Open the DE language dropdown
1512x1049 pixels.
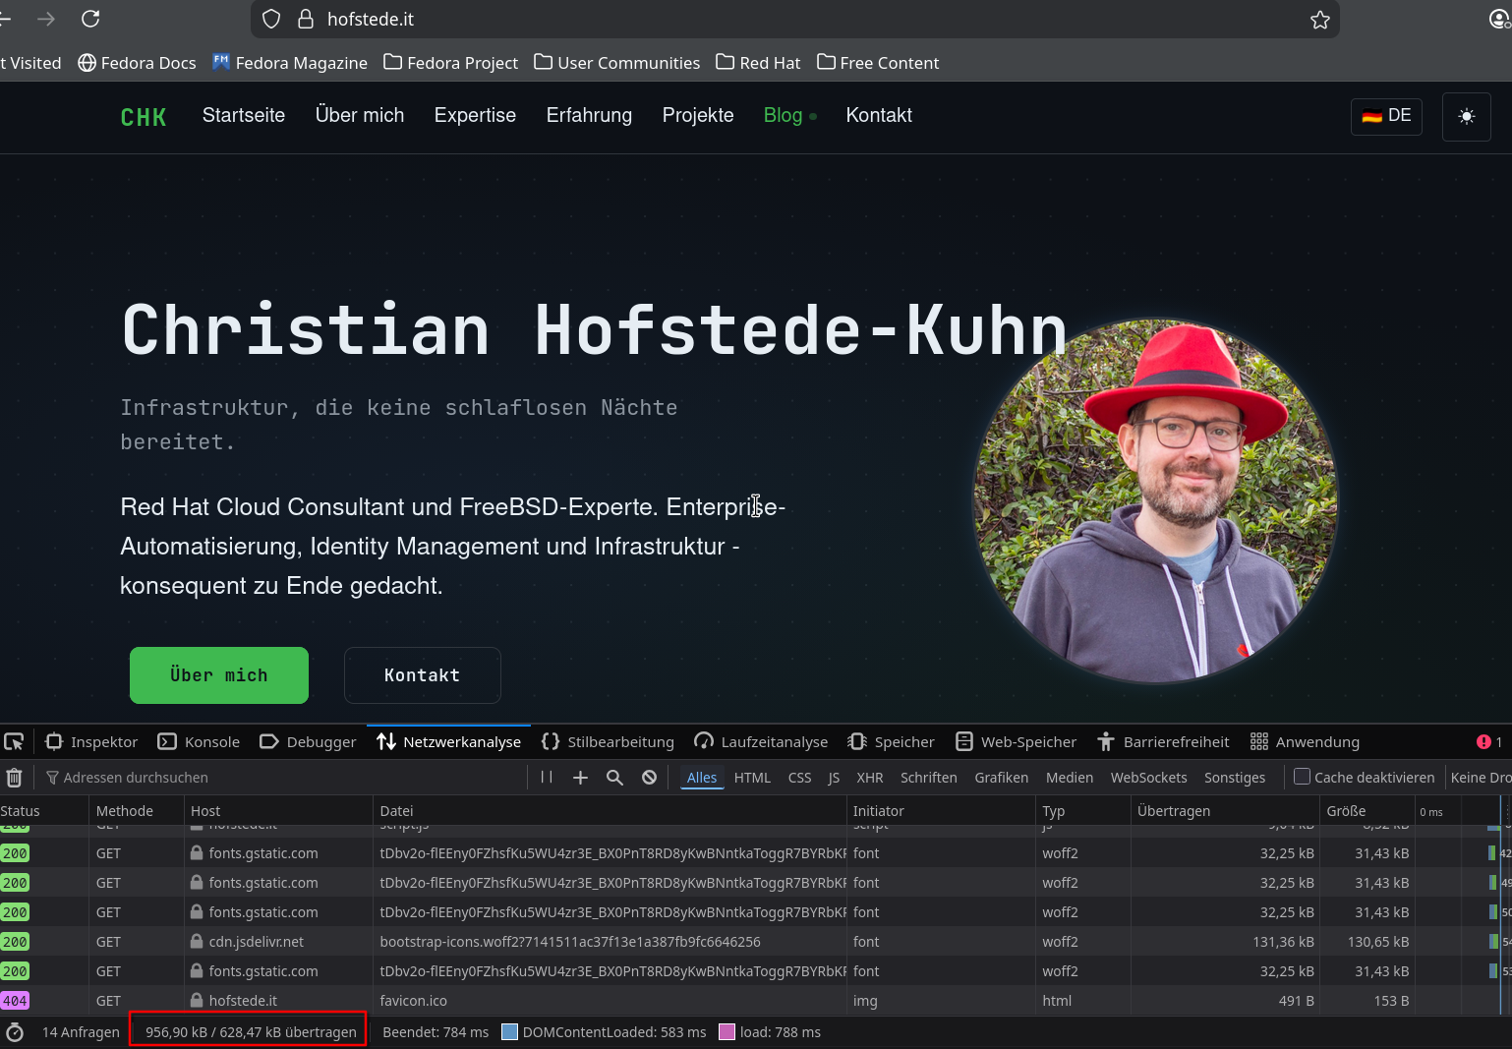[1386, 116]
